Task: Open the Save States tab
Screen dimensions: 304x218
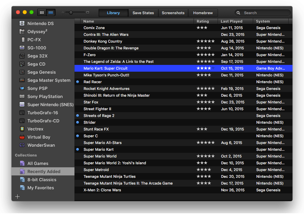Action: (143, 13)
